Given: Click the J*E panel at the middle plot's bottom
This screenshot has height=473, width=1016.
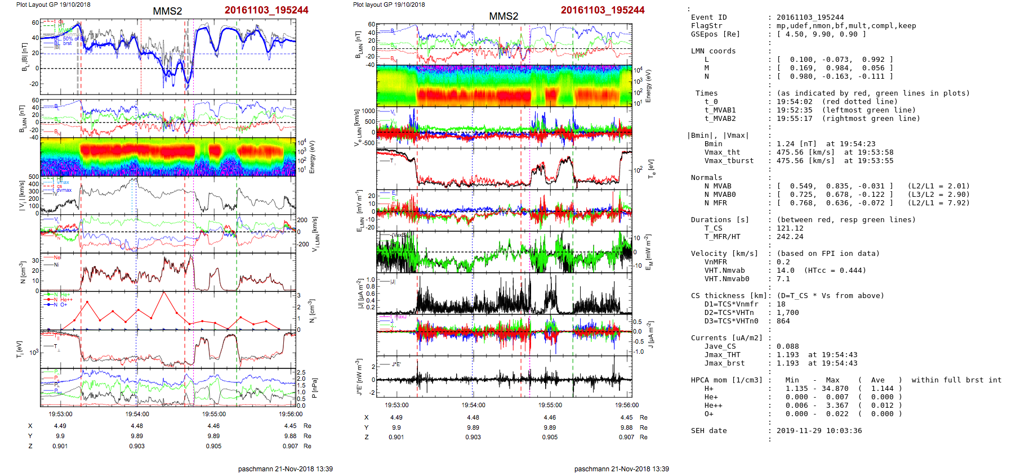Looking at the screenshot, I should pos(504,377).
